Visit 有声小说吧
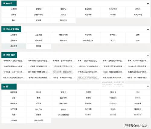This screenshot has height=129, width=151. coord(138,15)
